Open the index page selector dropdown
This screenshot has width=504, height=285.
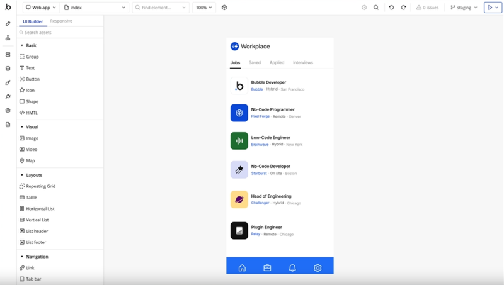coord(94,8)
